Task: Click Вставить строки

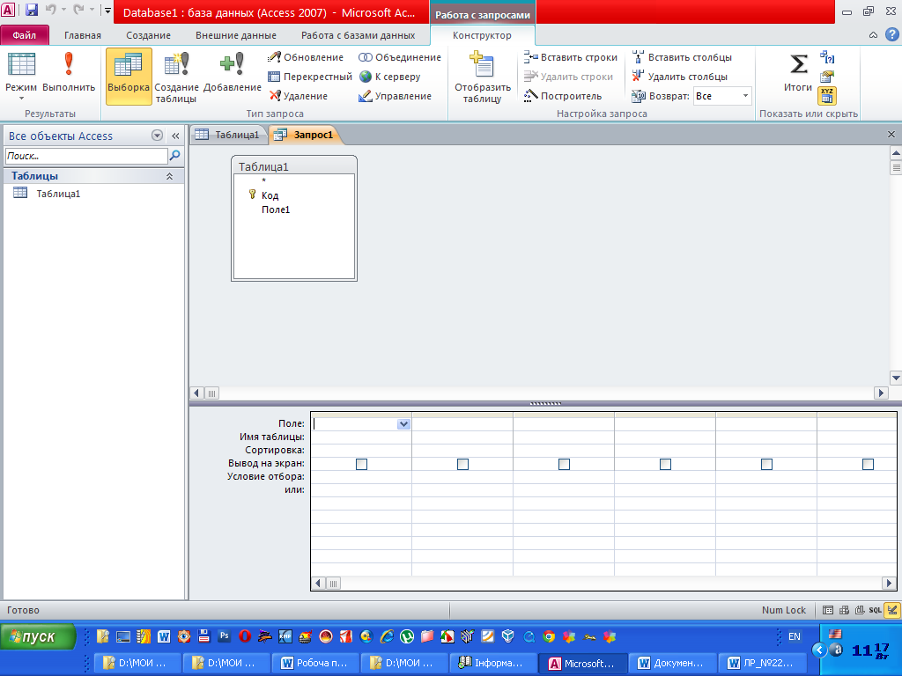Action: [x=570, y=57]
